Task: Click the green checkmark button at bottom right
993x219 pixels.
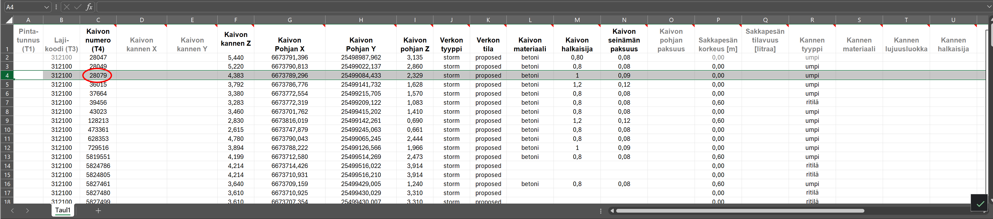Action: tap(980, 203)
